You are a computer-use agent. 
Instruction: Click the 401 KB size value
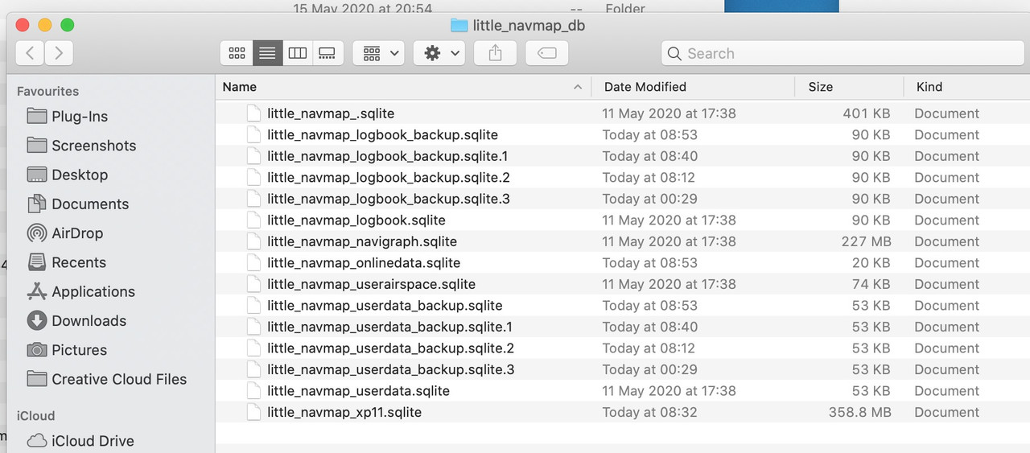(x=867, y=113)
